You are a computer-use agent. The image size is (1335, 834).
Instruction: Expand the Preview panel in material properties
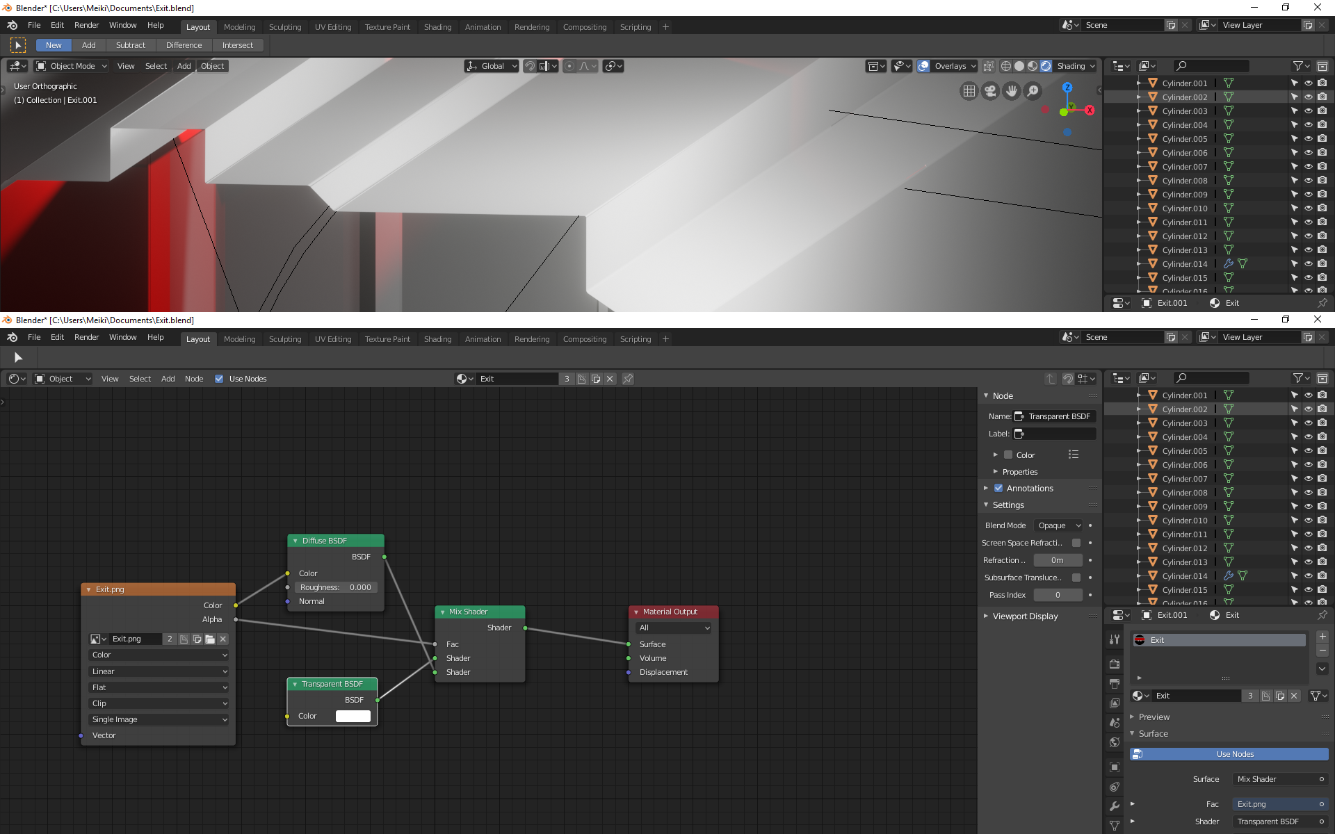pyautogui.click(x=1132, y=717)
